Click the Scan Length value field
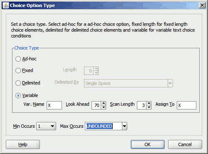Viewport: 208px width, 154px height. point(142,105)
